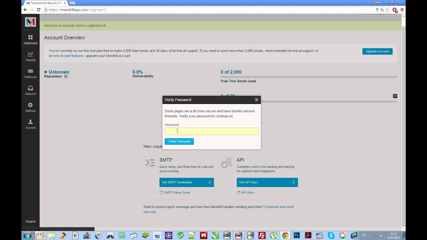
Task: Click the Free Trial Sends Used progress bar
Action: [309, 77]
